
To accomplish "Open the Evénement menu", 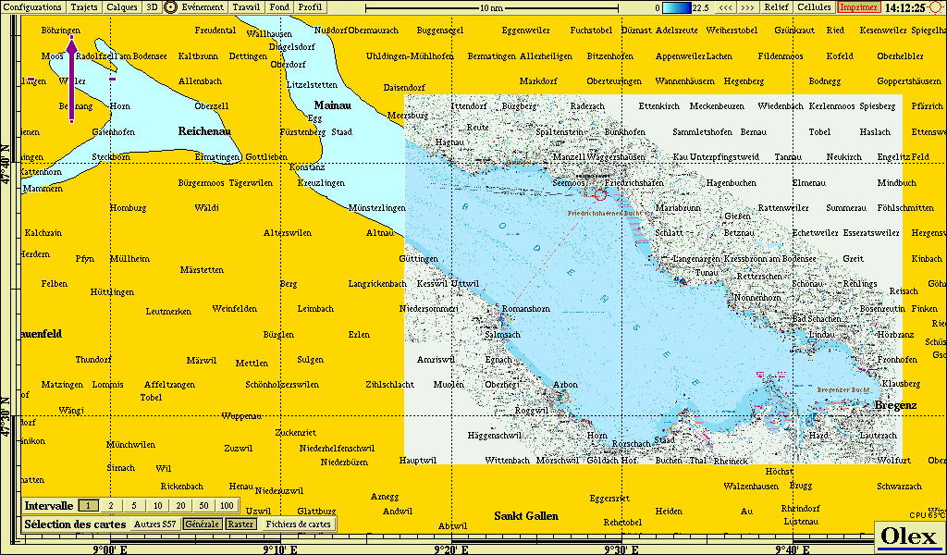I will click(203, 7).
